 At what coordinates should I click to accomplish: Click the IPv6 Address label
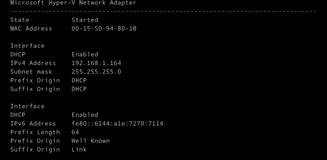[x=33, y=124]
